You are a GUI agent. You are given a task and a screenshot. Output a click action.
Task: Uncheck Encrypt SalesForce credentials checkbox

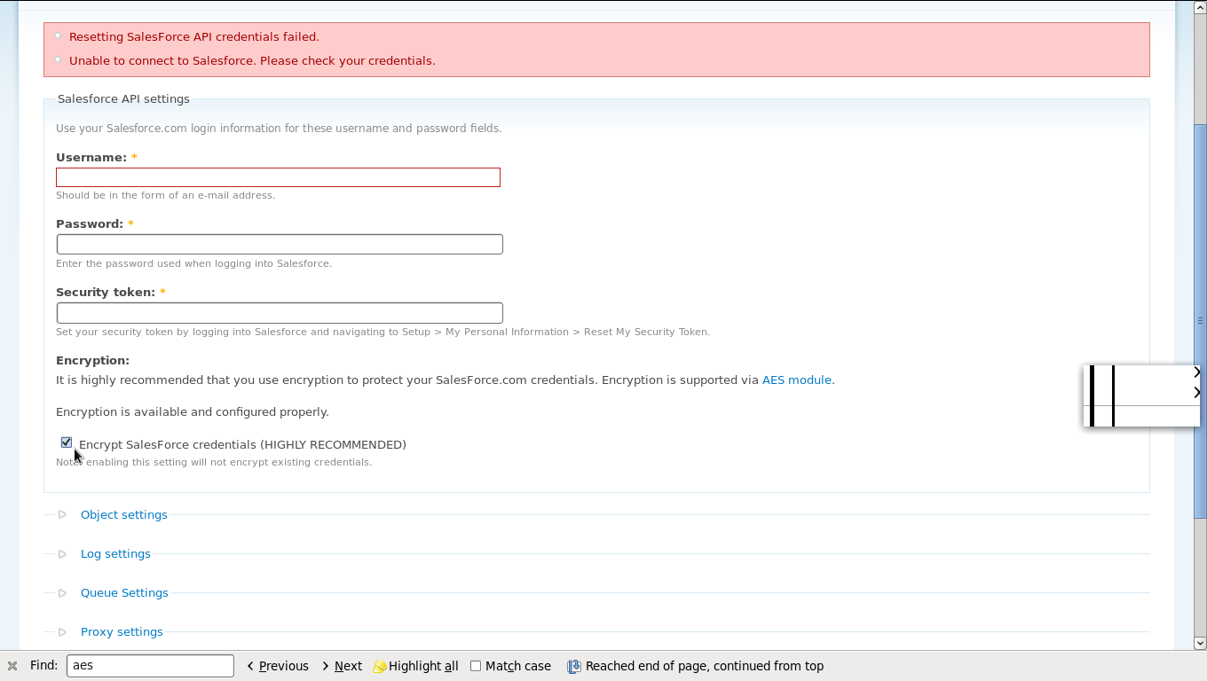coord(67,442)
